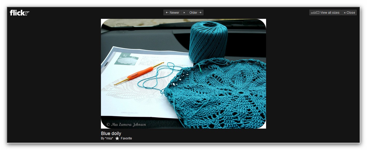
Task: Click the Blue doily title text
Action: click(x=111, y=133)
